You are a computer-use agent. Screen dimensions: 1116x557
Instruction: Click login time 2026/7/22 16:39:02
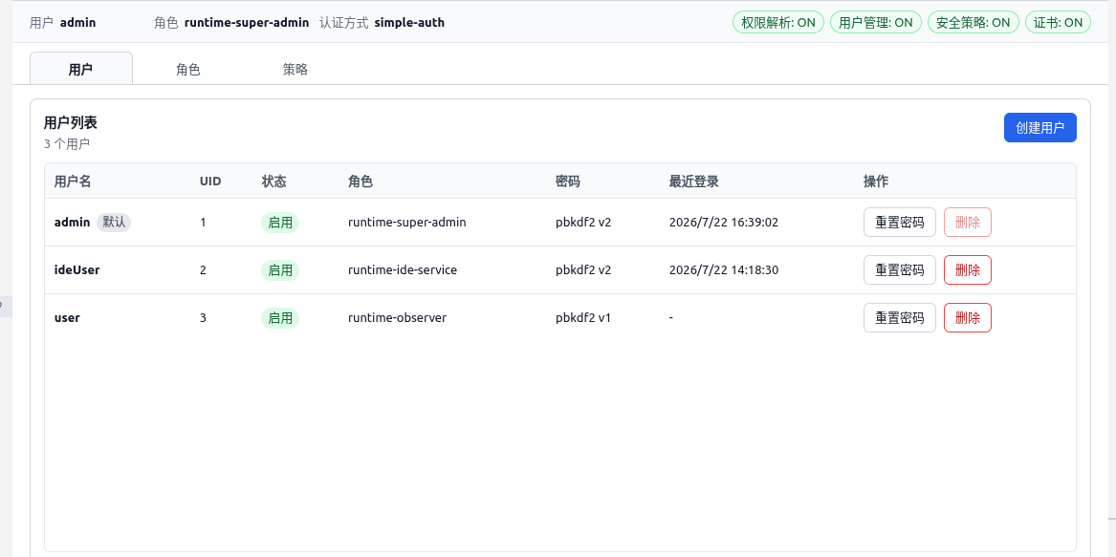(x=724, y=222)
